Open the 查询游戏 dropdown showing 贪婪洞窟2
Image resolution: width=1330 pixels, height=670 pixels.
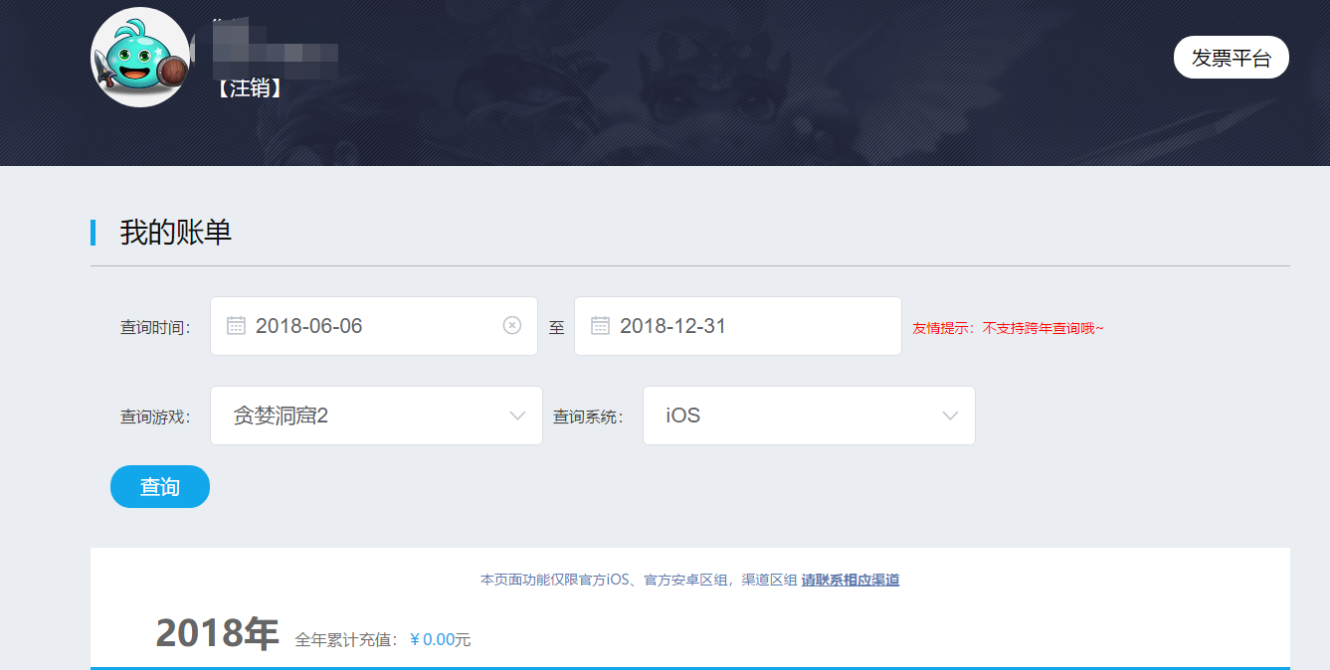(375, 416)
